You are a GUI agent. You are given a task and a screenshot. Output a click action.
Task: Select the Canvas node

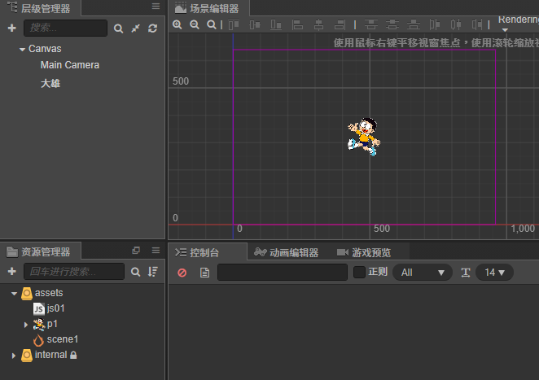point(45,49)
